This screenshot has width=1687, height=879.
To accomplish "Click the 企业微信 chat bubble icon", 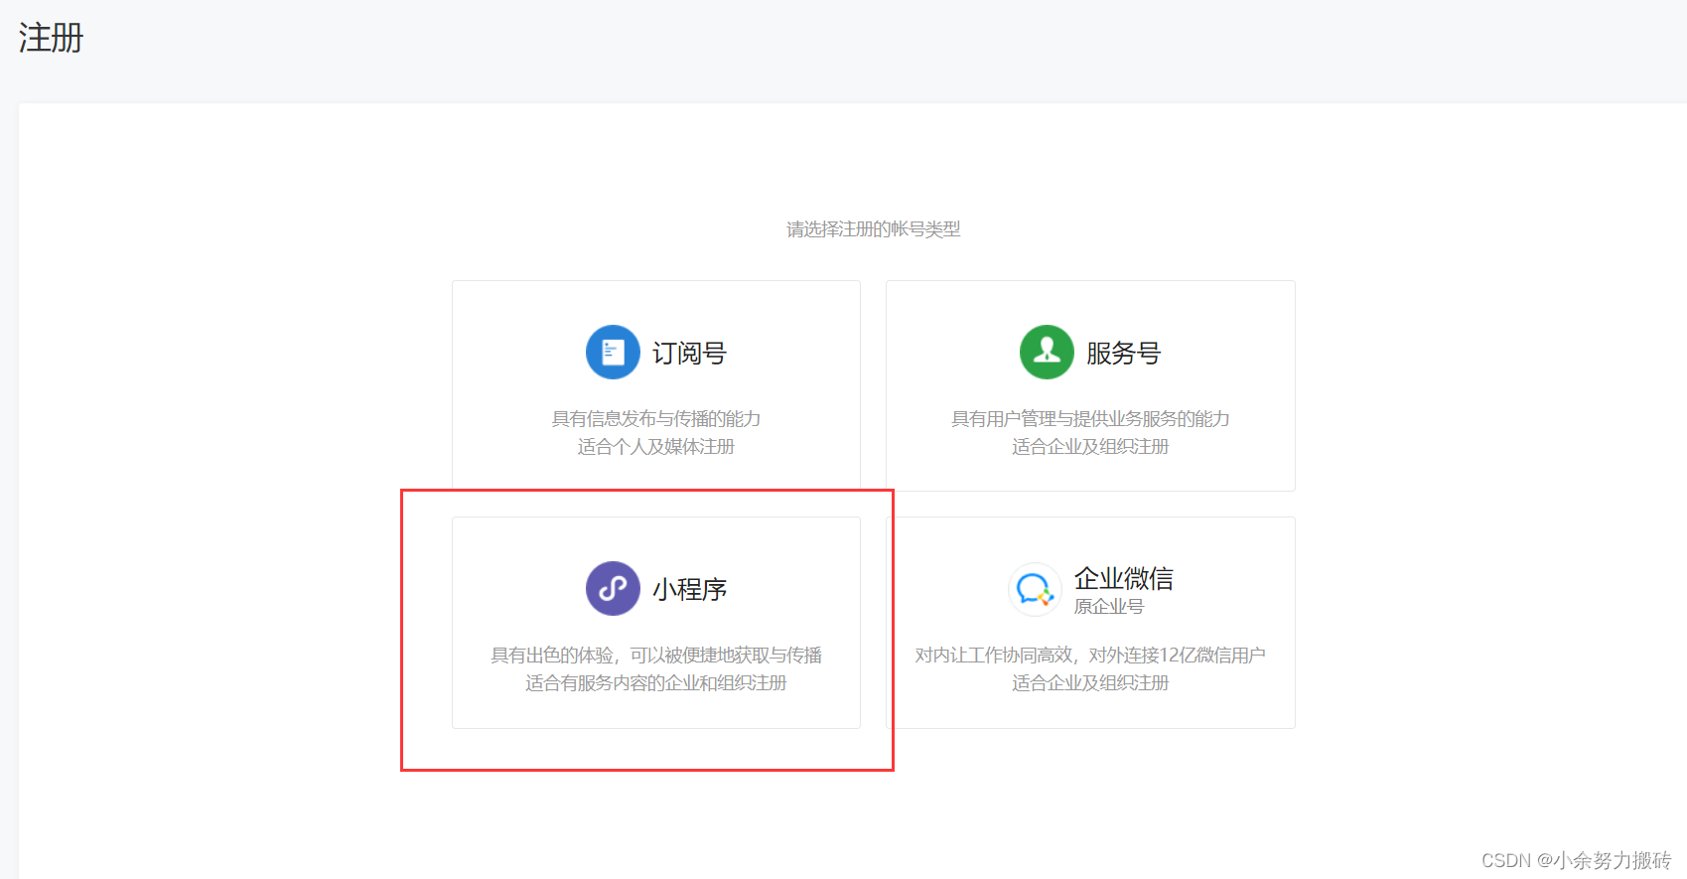I will 1035,589.
